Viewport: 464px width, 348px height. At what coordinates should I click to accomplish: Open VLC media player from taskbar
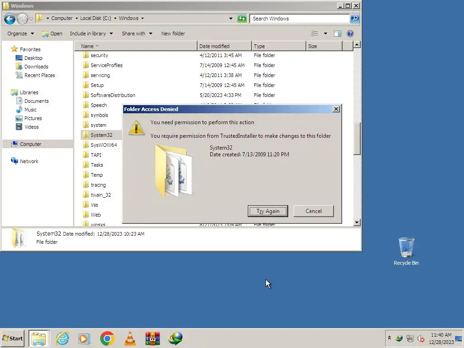click(130, 338)
